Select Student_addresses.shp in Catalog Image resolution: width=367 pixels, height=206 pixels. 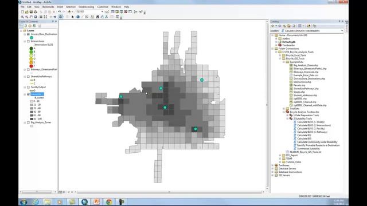point(305,96)
